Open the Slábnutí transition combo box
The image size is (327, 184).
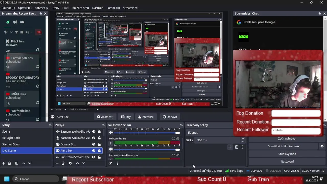coord(209,133)
